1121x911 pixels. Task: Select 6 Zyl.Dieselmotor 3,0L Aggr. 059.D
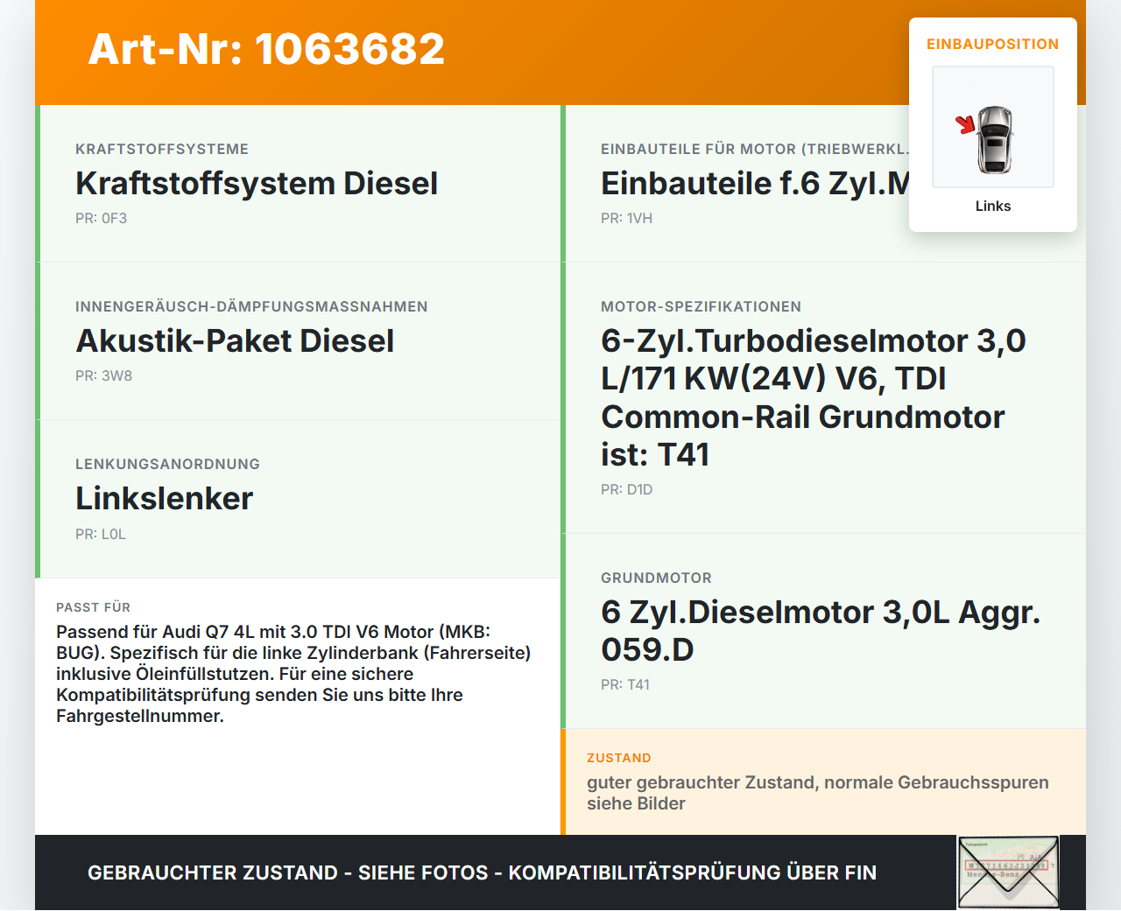[x=821, y=631]
